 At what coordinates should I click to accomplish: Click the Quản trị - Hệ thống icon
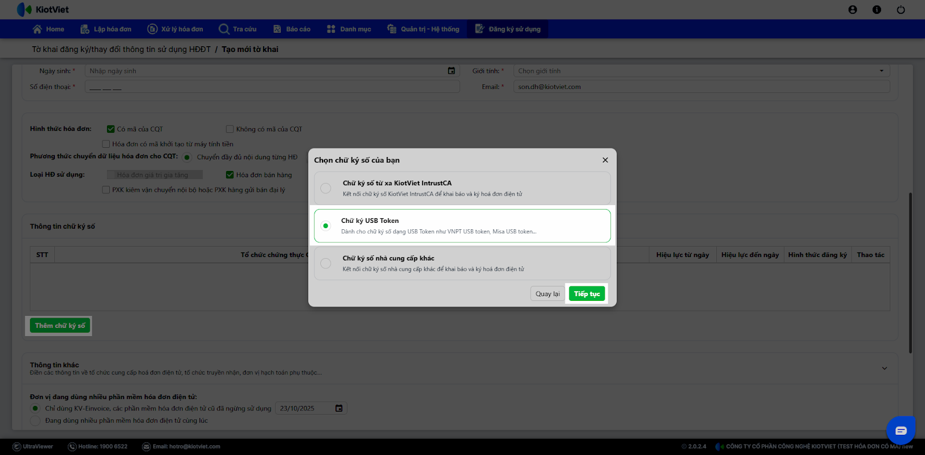point(392,29)
